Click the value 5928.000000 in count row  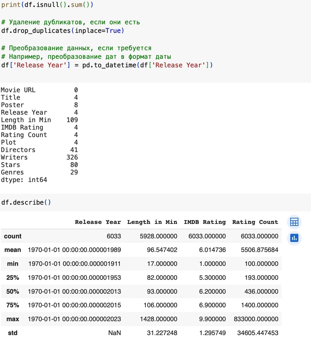pyautogui.click(x=158, y=236)
